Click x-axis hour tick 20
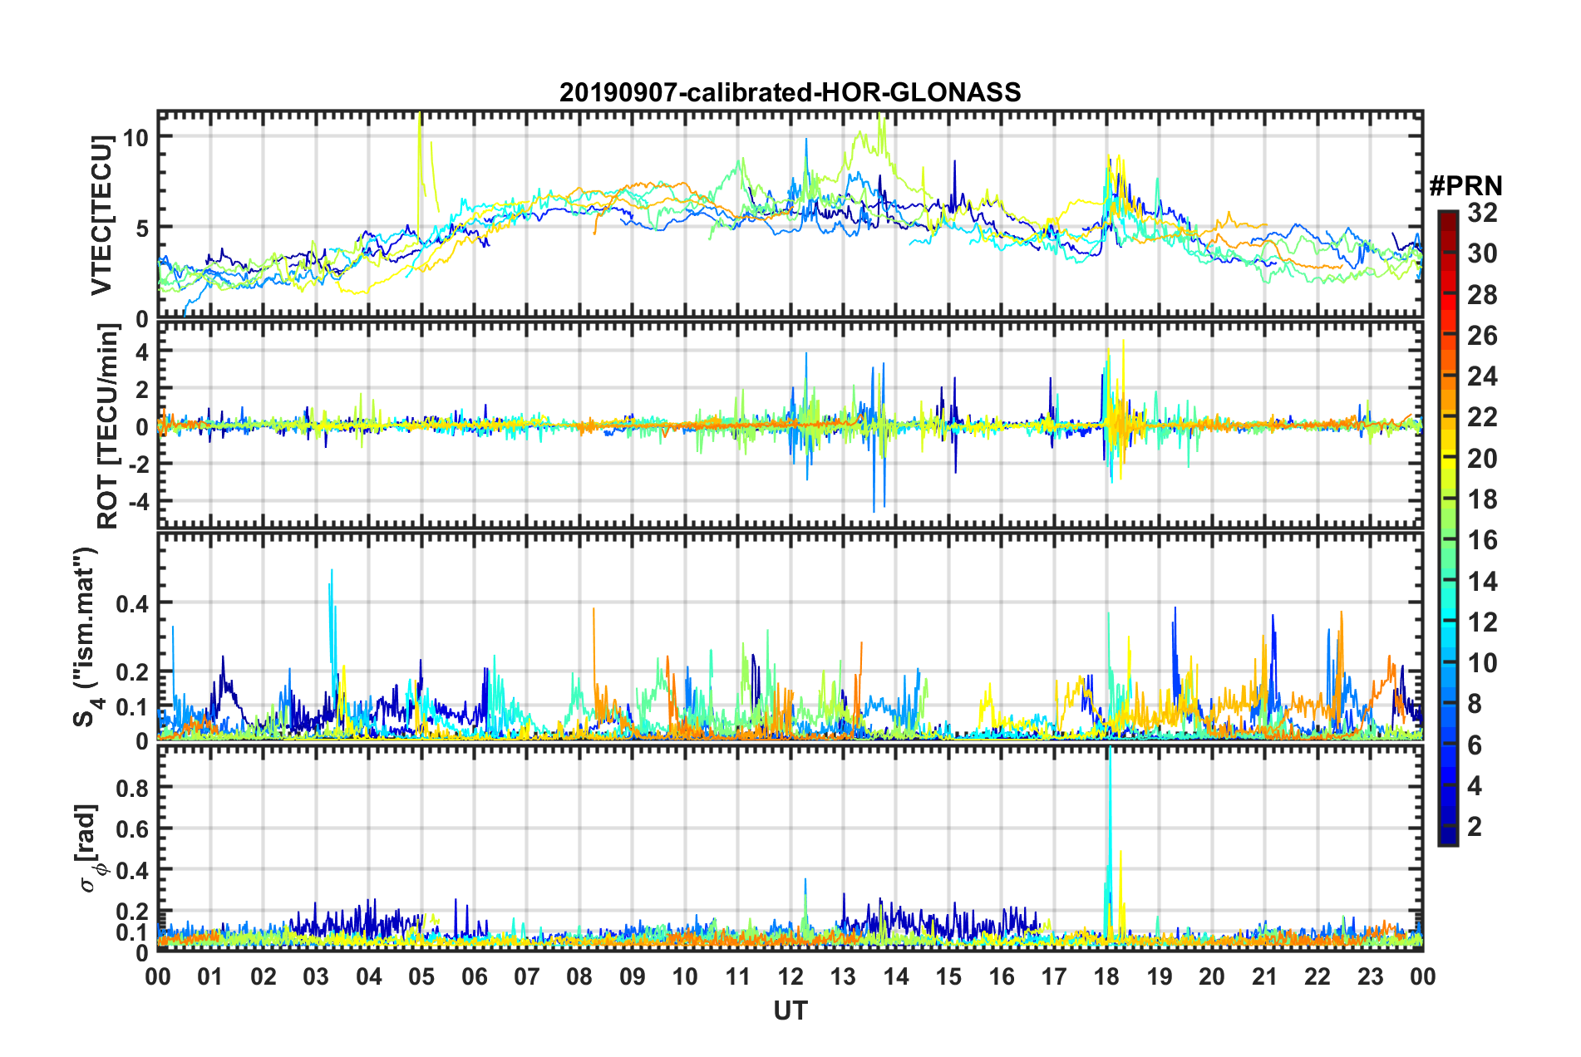 click(1212, 976)
